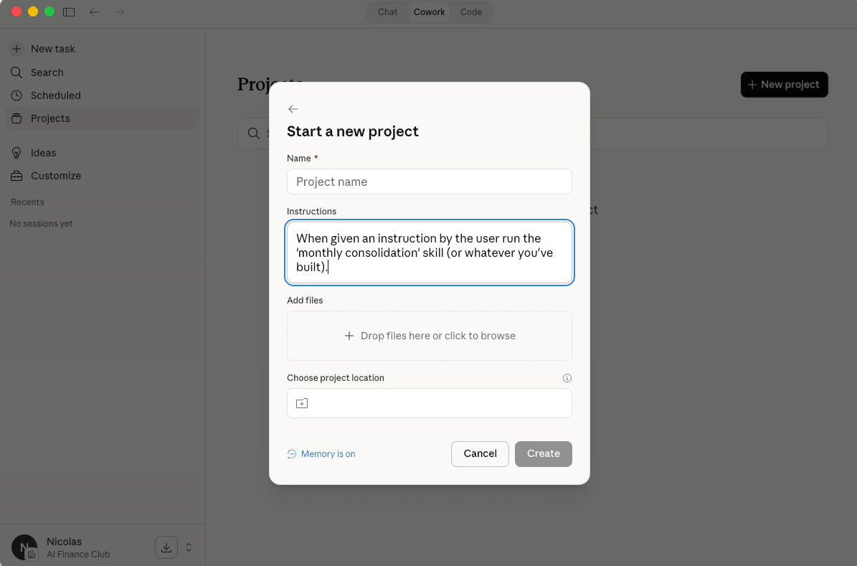
Task: Click the project location info icon
Action: 567,378
